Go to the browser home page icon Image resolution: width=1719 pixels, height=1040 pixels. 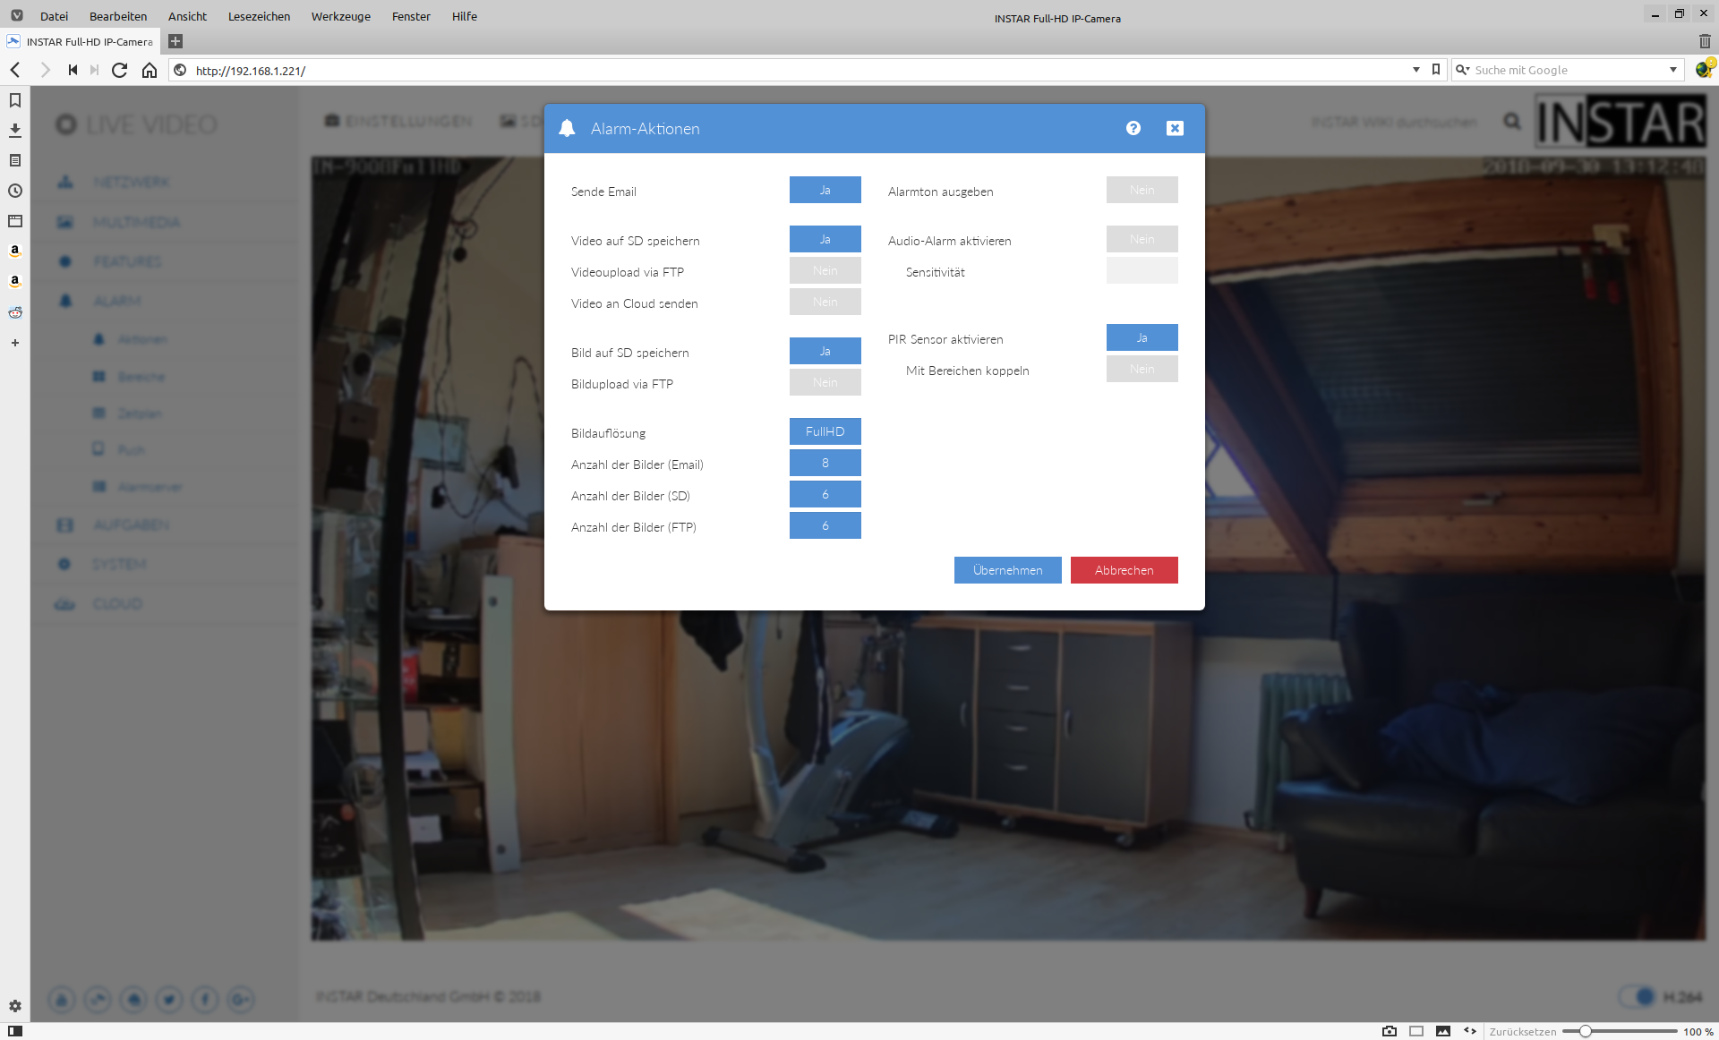click(x=150, y=70)
